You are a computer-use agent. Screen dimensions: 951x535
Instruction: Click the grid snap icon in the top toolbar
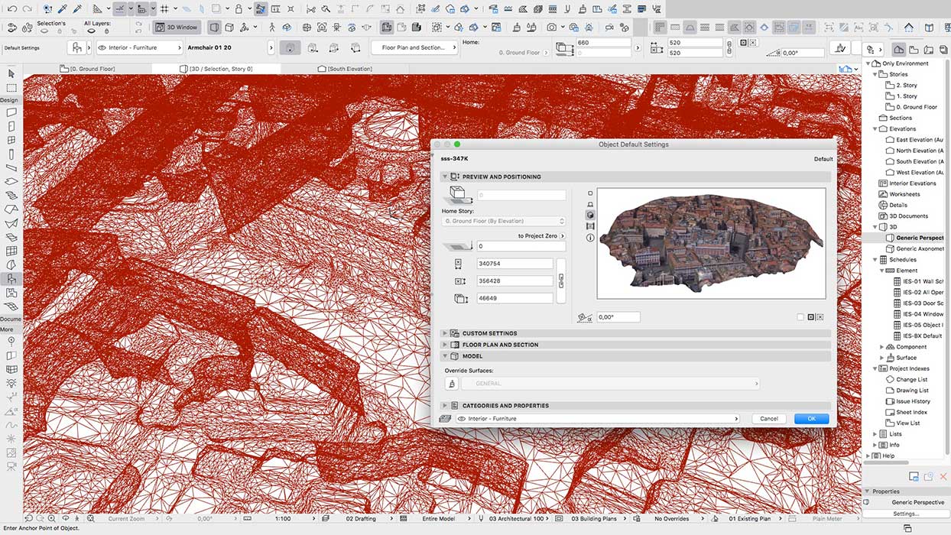[163, 8]
